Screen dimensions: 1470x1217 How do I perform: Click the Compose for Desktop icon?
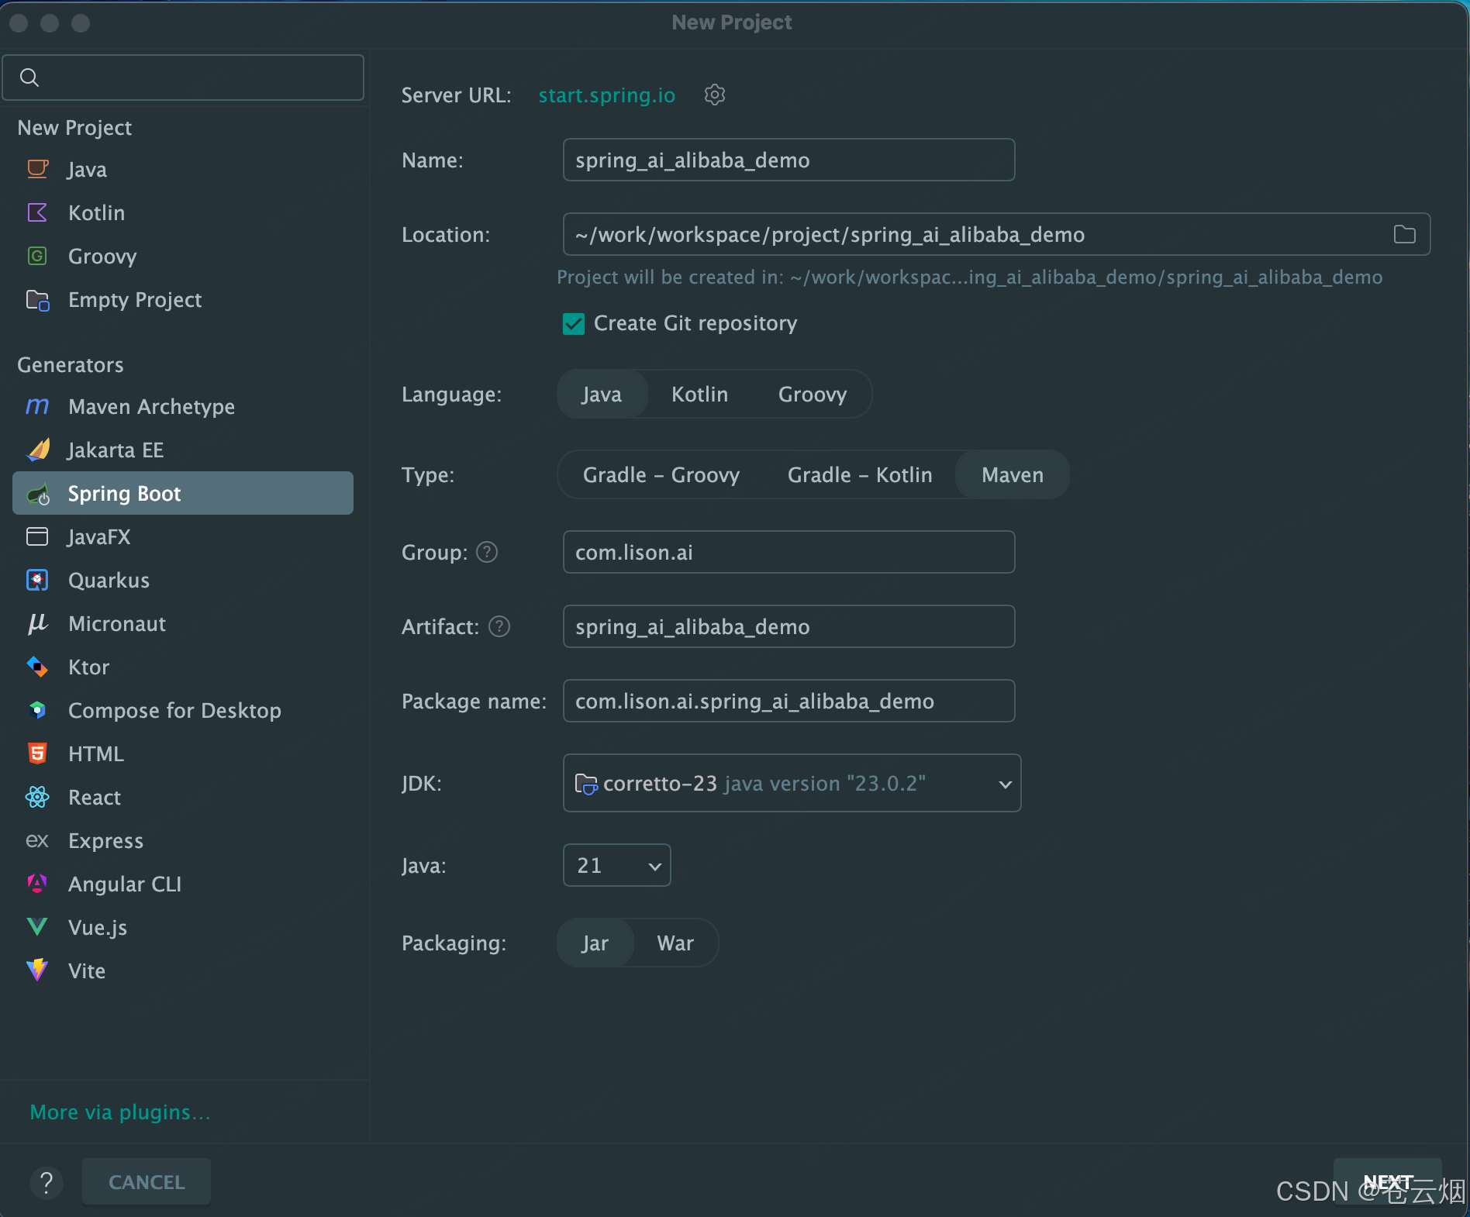point(37,710)
